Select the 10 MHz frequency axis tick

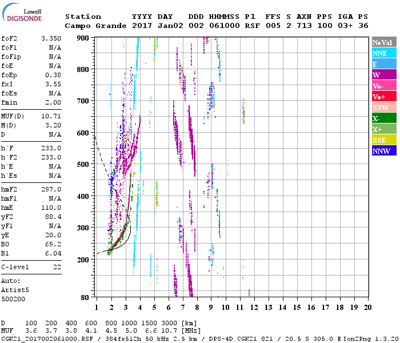coord(226,308)
